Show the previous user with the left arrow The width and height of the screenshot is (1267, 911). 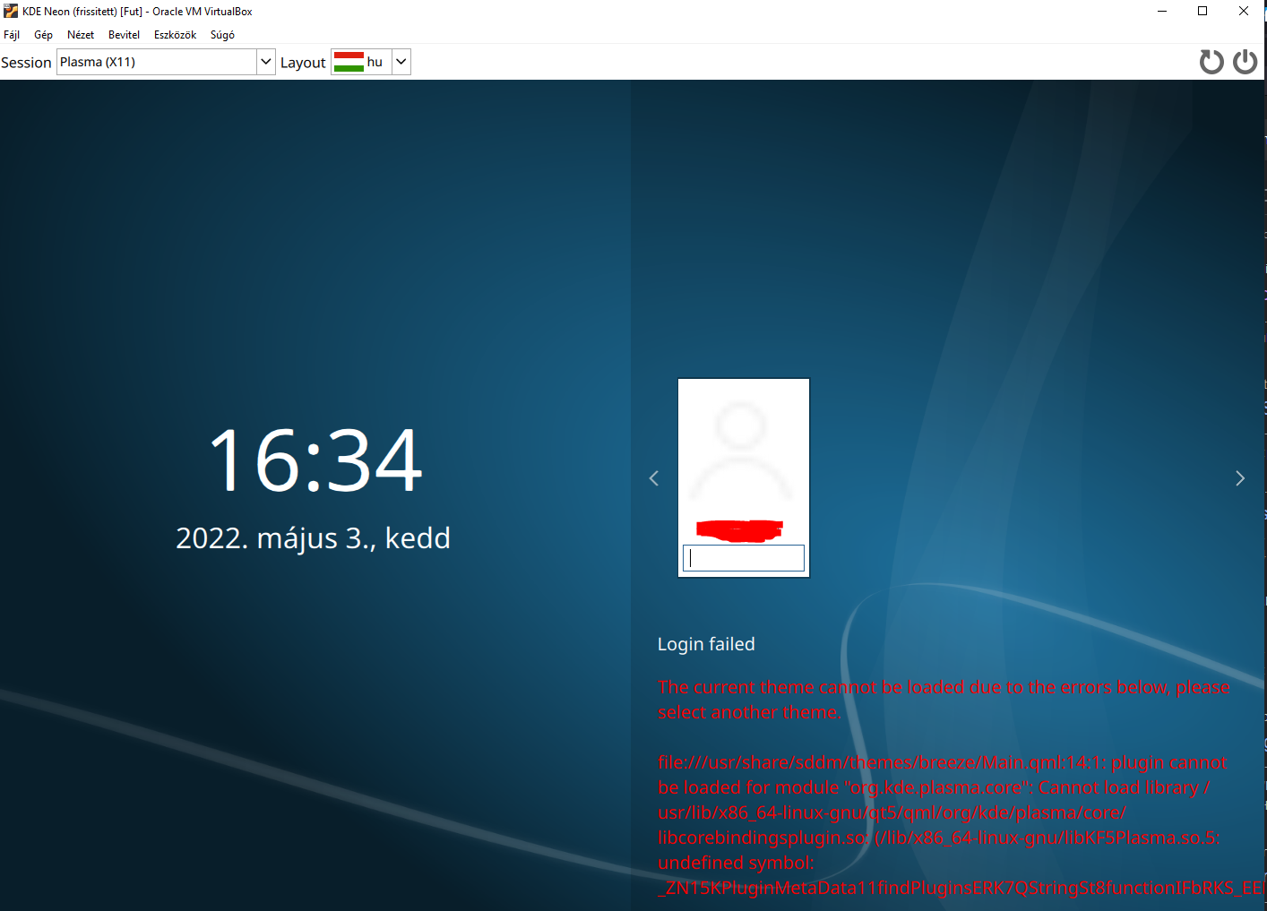(654, 478)
